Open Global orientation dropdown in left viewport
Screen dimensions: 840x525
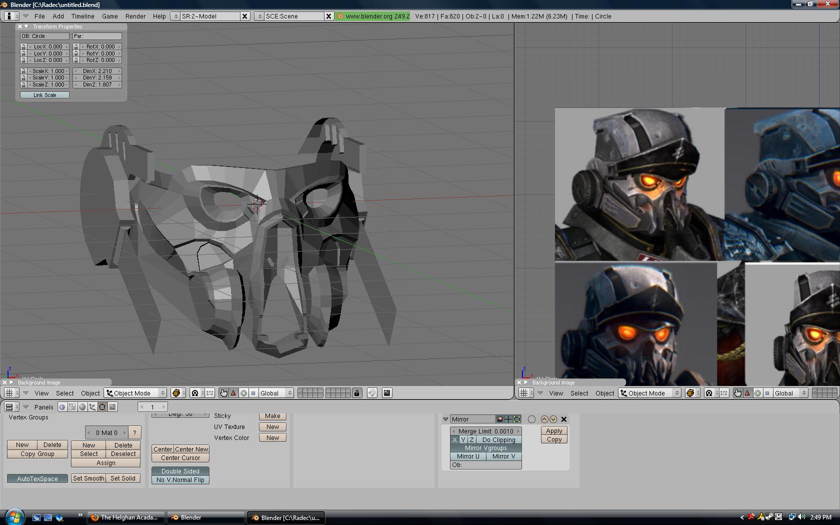pyautogui.click(x=276, y=393)
